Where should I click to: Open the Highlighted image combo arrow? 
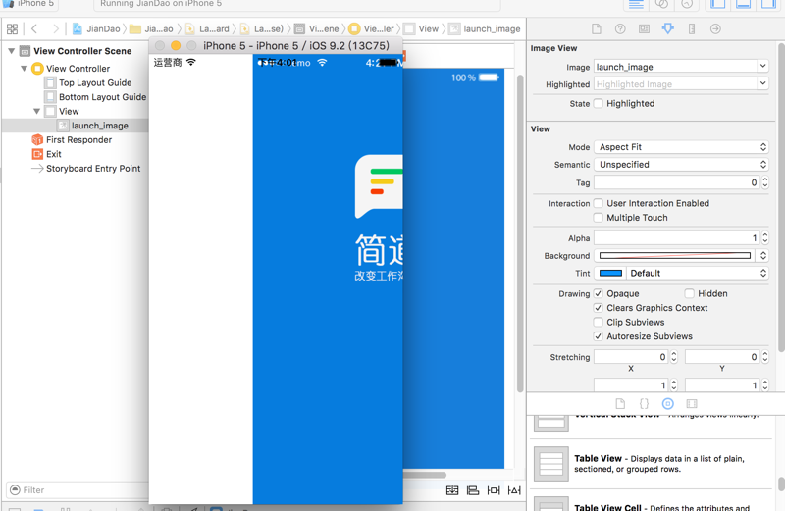(x=762, y=83)
